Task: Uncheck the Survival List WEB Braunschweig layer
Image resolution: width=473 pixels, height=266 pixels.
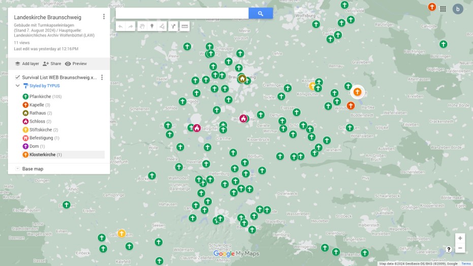Action: click(18, 77)
